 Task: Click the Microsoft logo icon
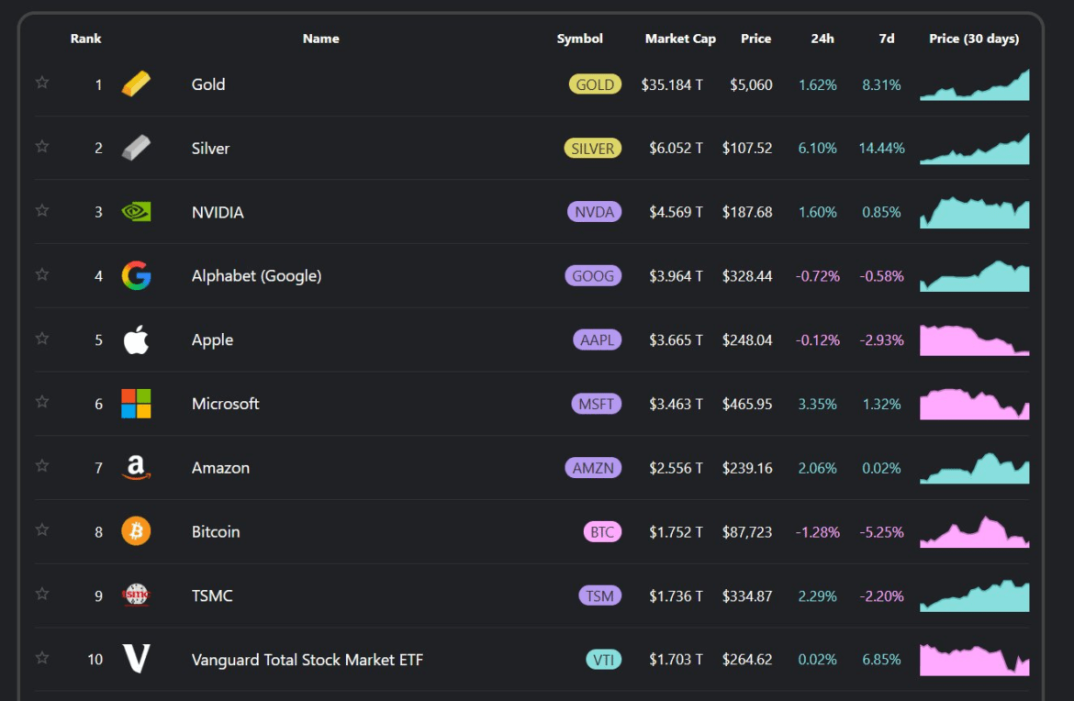(136, 404)
